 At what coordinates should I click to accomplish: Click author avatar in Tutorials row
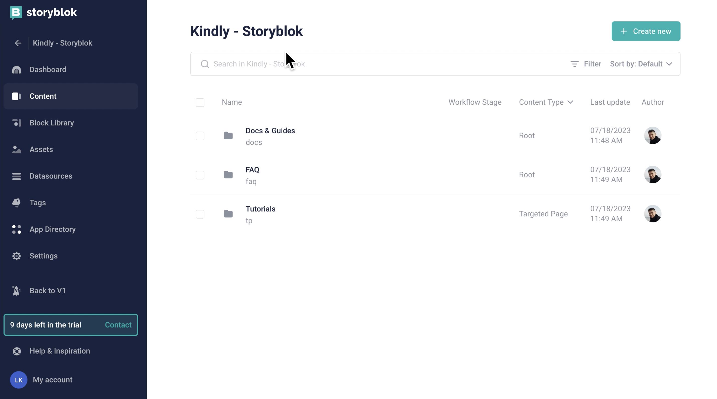click(653, 214)
